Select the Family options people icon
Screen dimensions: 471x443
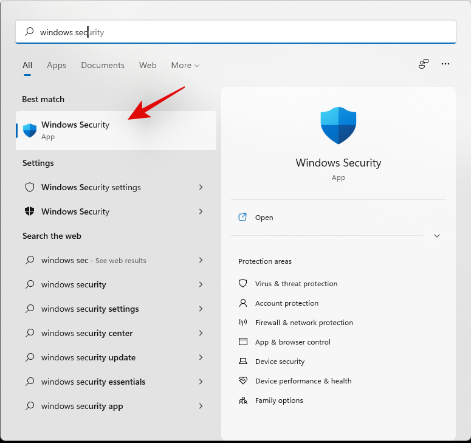point(243,400)
